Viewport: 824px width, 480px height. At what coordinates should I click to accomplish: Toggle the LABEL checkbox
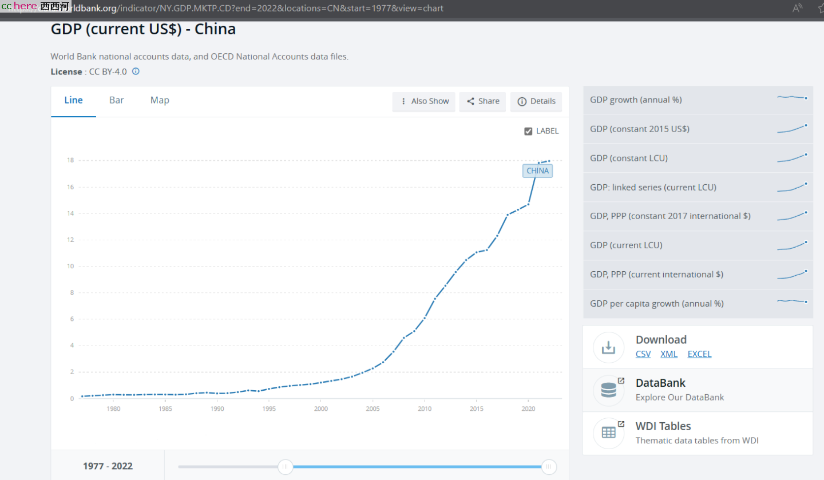(x=528, y=131)
